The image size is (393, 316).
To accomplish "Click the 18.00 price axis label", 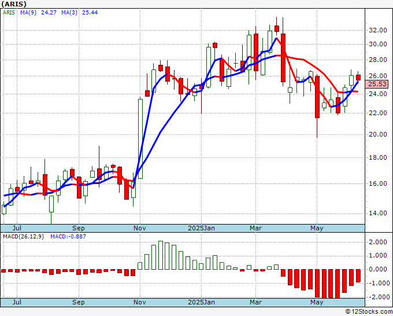I will (x=378, y=157).
